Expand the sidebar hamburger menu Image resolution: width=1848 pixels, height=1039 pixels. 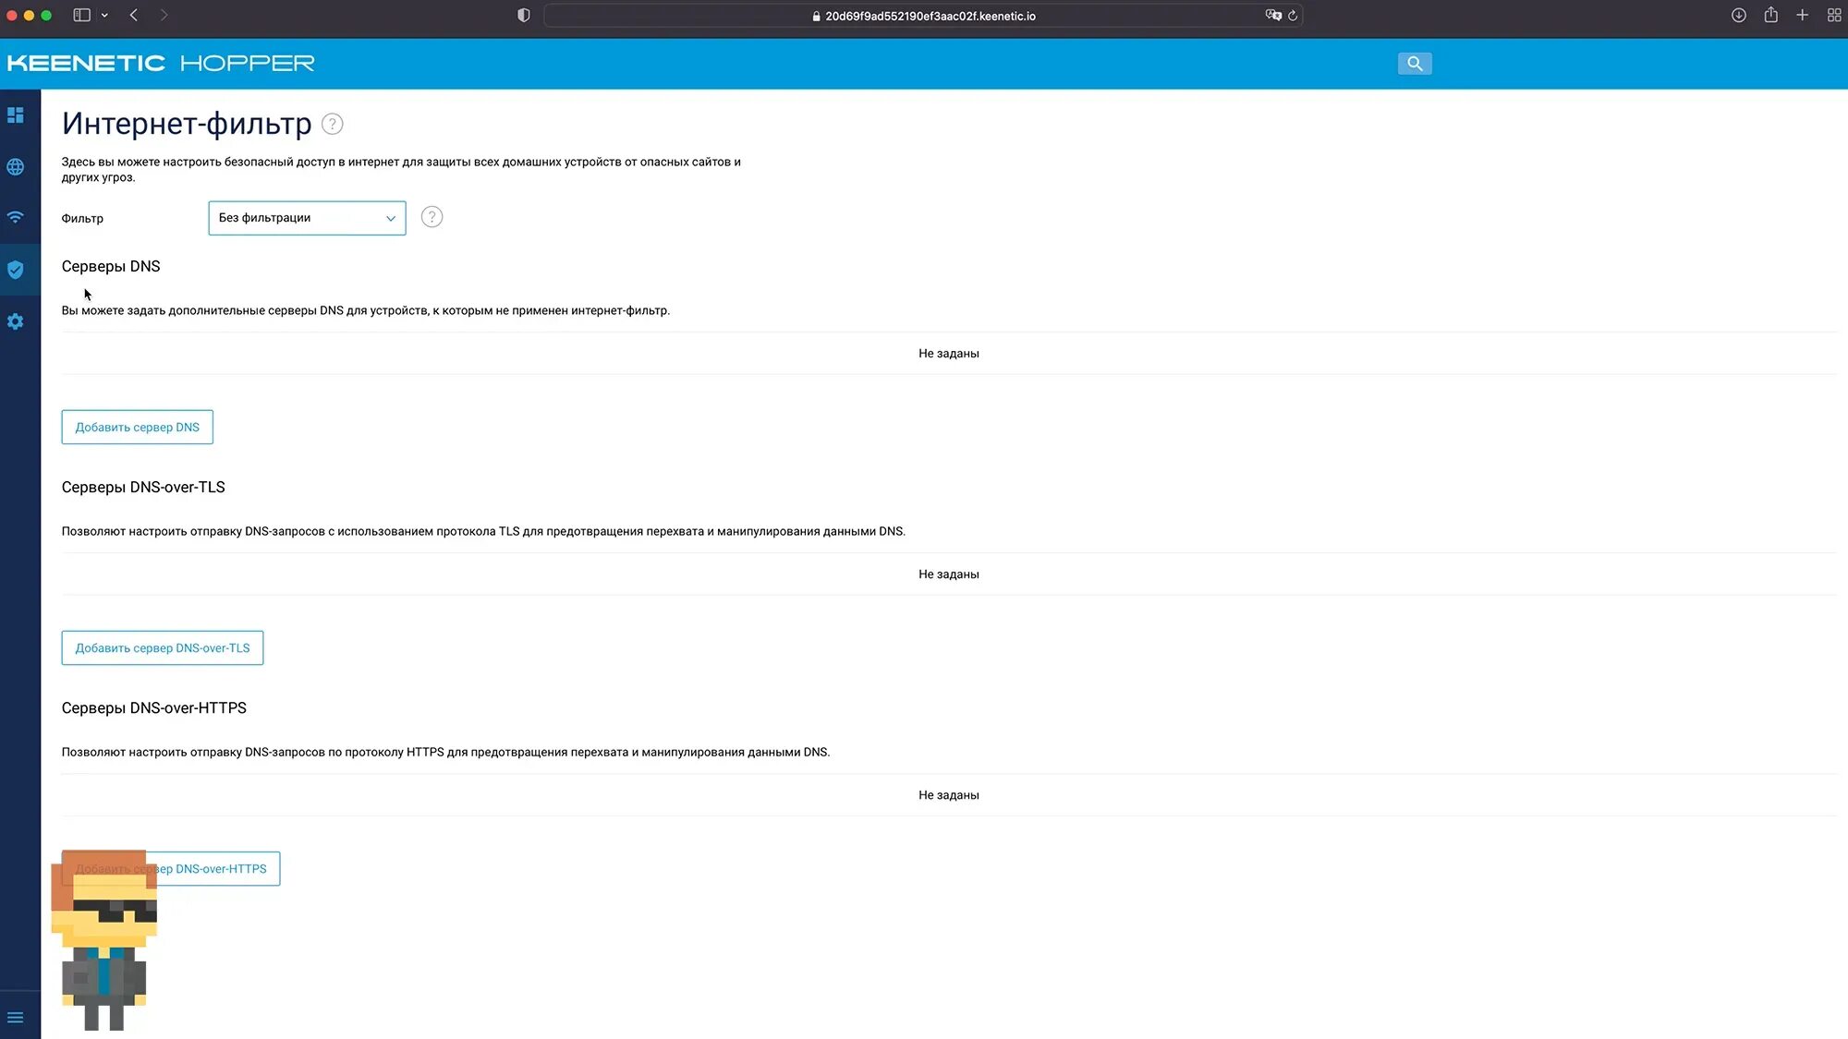pos(16,1018)
